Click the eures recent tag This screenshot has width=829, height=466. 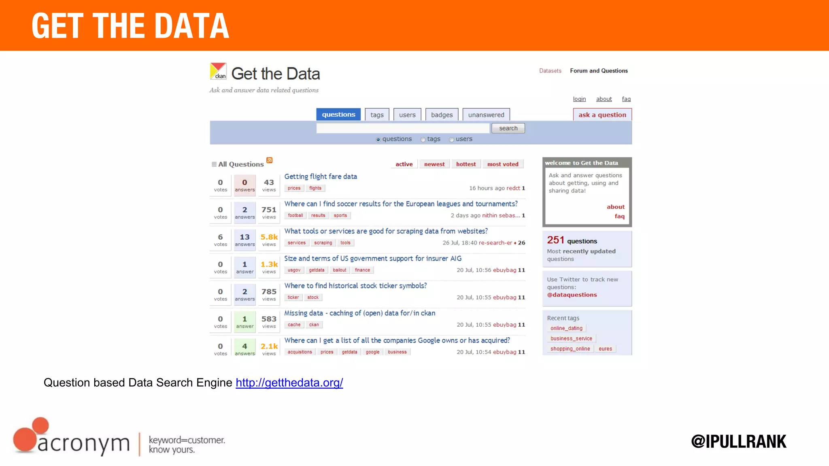(x=605, y=349)
